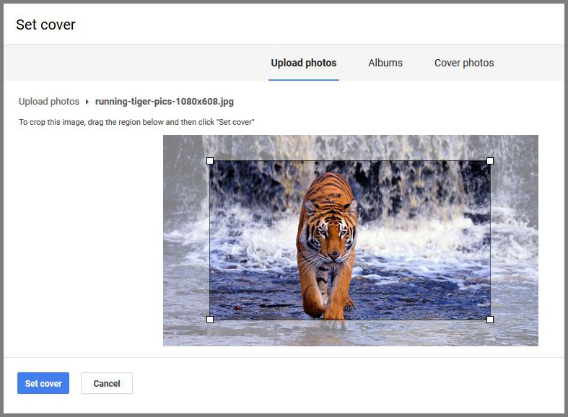Switch to the Upload photos tab

304,63
